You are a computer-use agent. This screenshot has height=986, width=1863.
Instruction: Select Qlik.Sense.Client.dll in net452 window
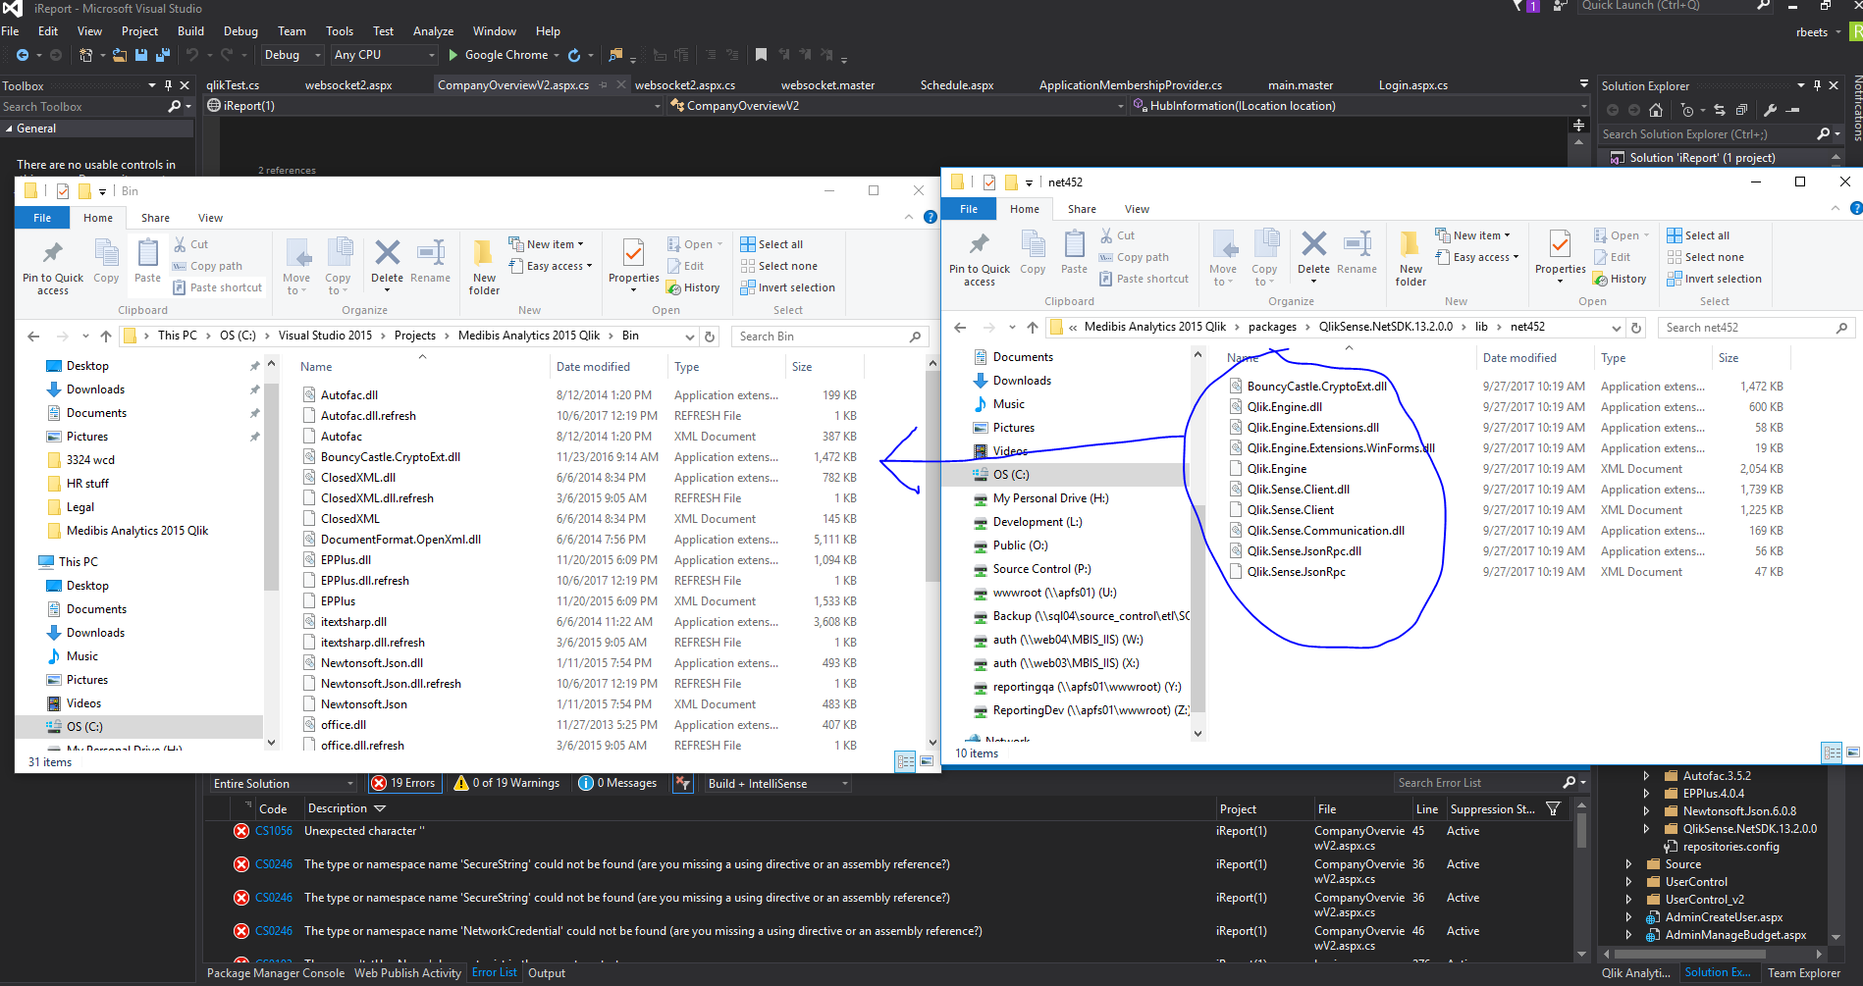pos(1299,490)
